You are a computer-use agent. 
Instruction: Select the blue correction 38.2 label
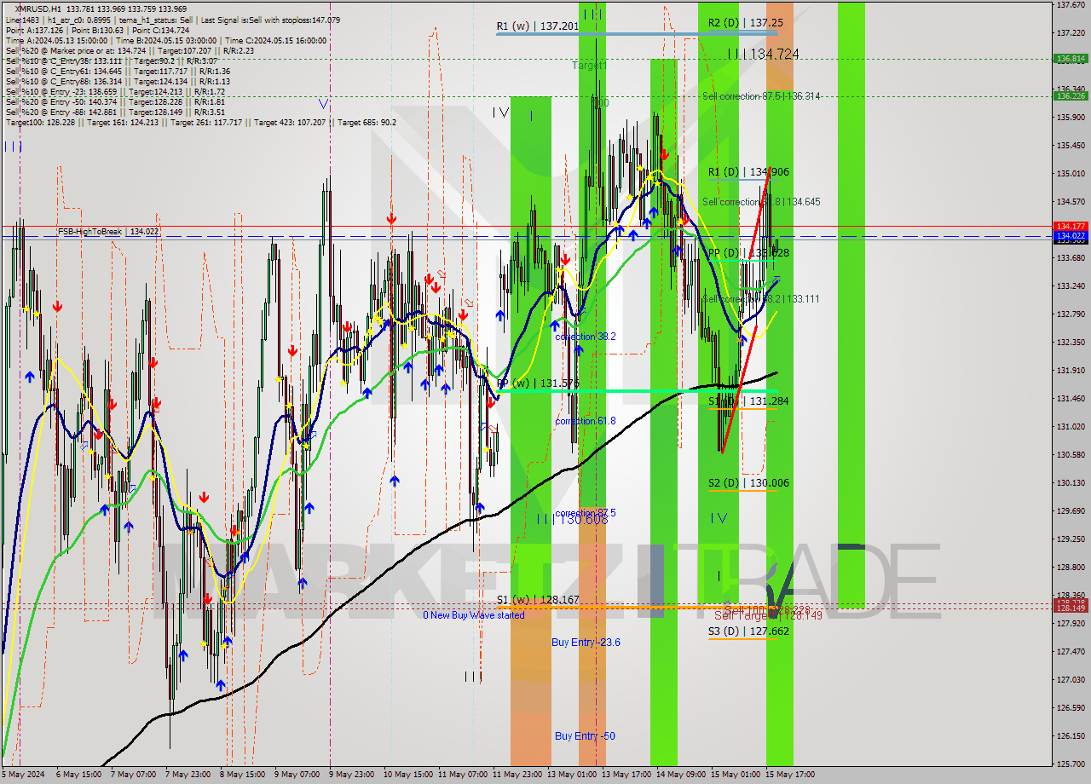point(585,337)
